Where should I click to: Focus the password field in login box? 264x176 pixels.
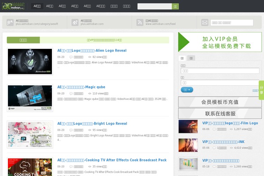[220, 83]
